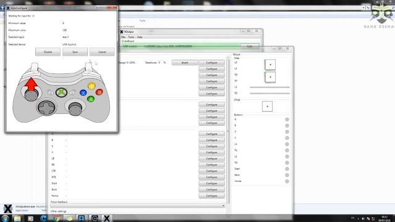The width and height of the screenshot is (395, 222).
Task: Click the settings window vertical scrollbar
Action: 228,131
